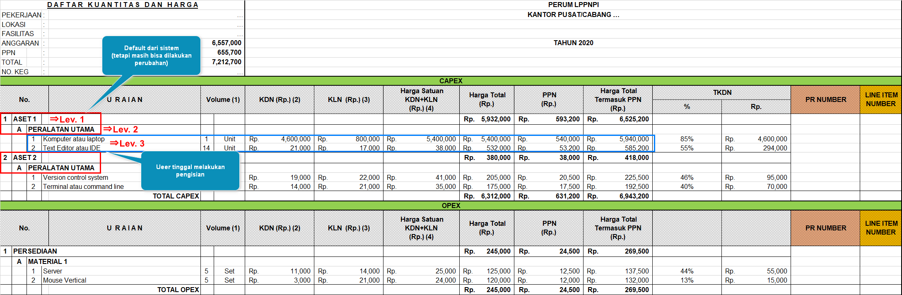This screenshot has width=902, height=295.
Task: Click TOTAL CAPEX Harga Total 6,312,000
Action: coord(496,196)
